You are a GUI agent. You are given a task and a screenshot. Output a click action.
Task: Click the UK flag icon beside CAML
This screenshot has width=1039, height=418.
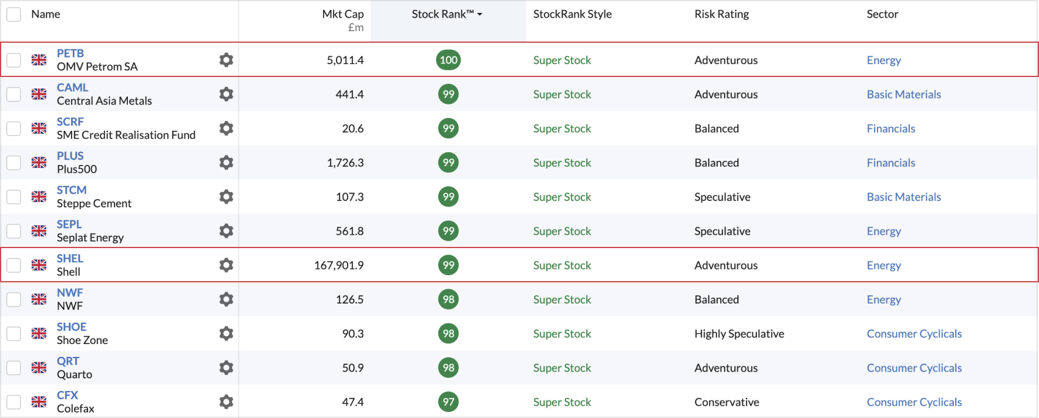(x=39, y=94)
